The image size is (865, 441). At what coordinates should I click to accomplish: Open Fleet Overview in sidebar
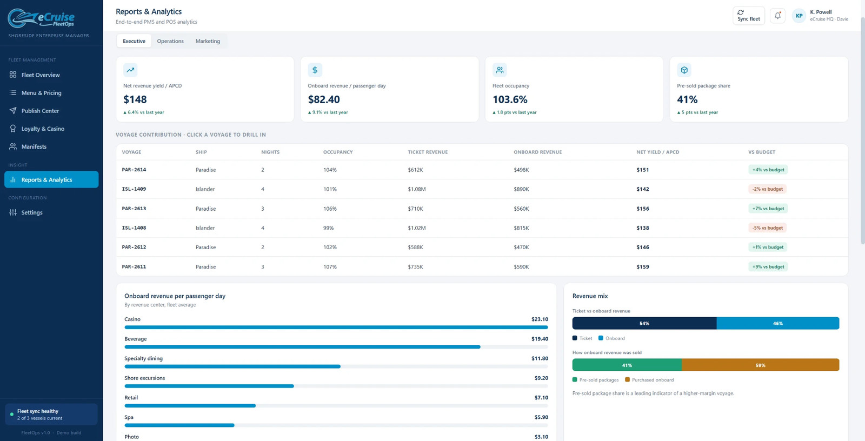coord(51,75)
